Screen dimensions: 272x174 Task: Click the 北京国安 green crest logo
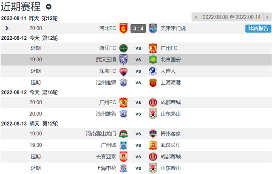153,60
